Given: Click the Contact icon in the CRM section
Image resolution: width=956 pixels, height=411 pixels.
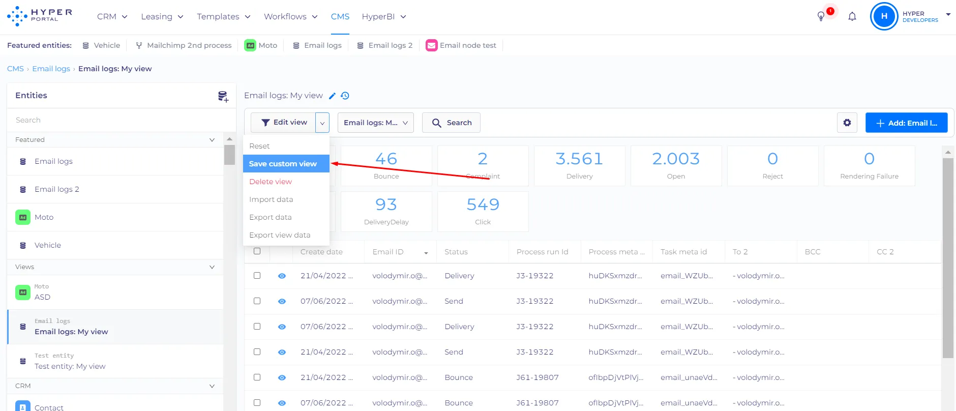Looking at the screenshot, I should point(23,406).
